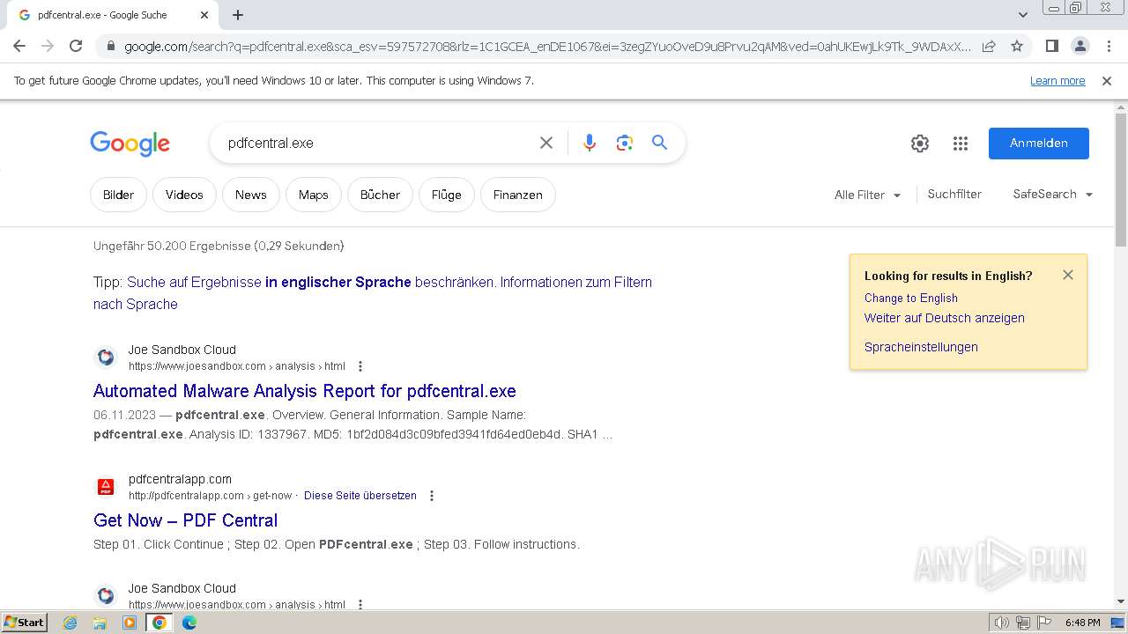
Task: Open Internet Explorer from taskbar
Action: (70, 623)
